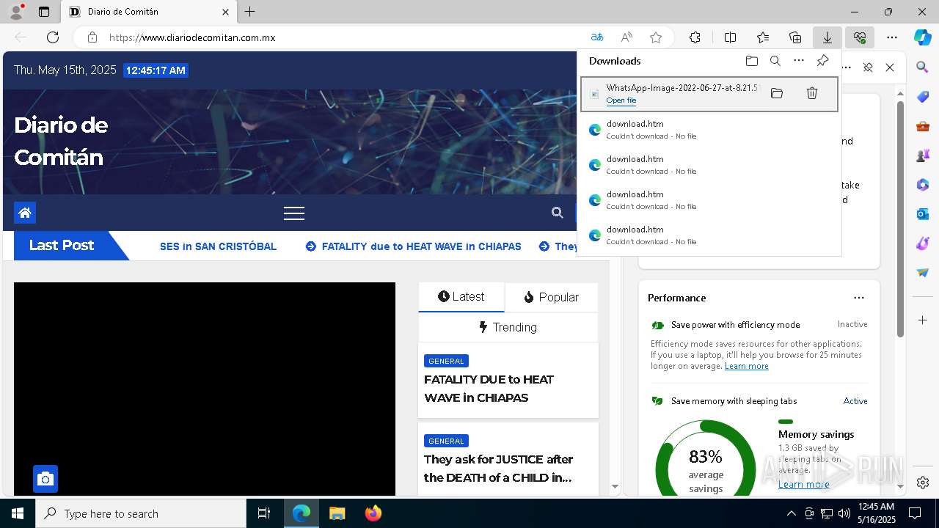Open the extensions puzzle icon
Screen dimensions: 939x528
[x=695, y=37]
